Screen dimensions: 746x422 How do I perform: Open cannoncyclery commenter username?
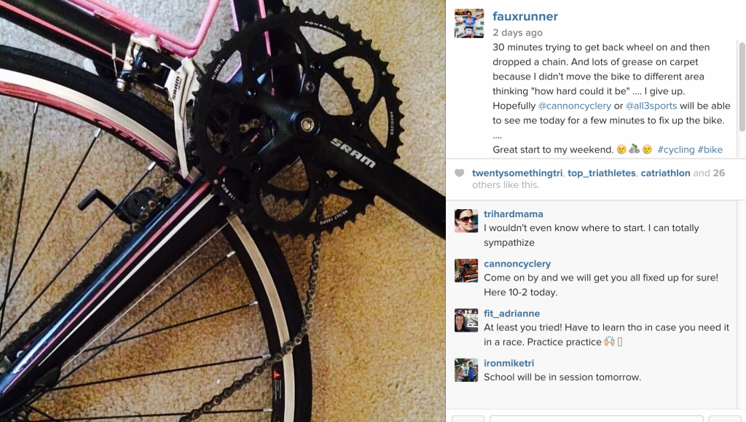(x=517, y=264)
